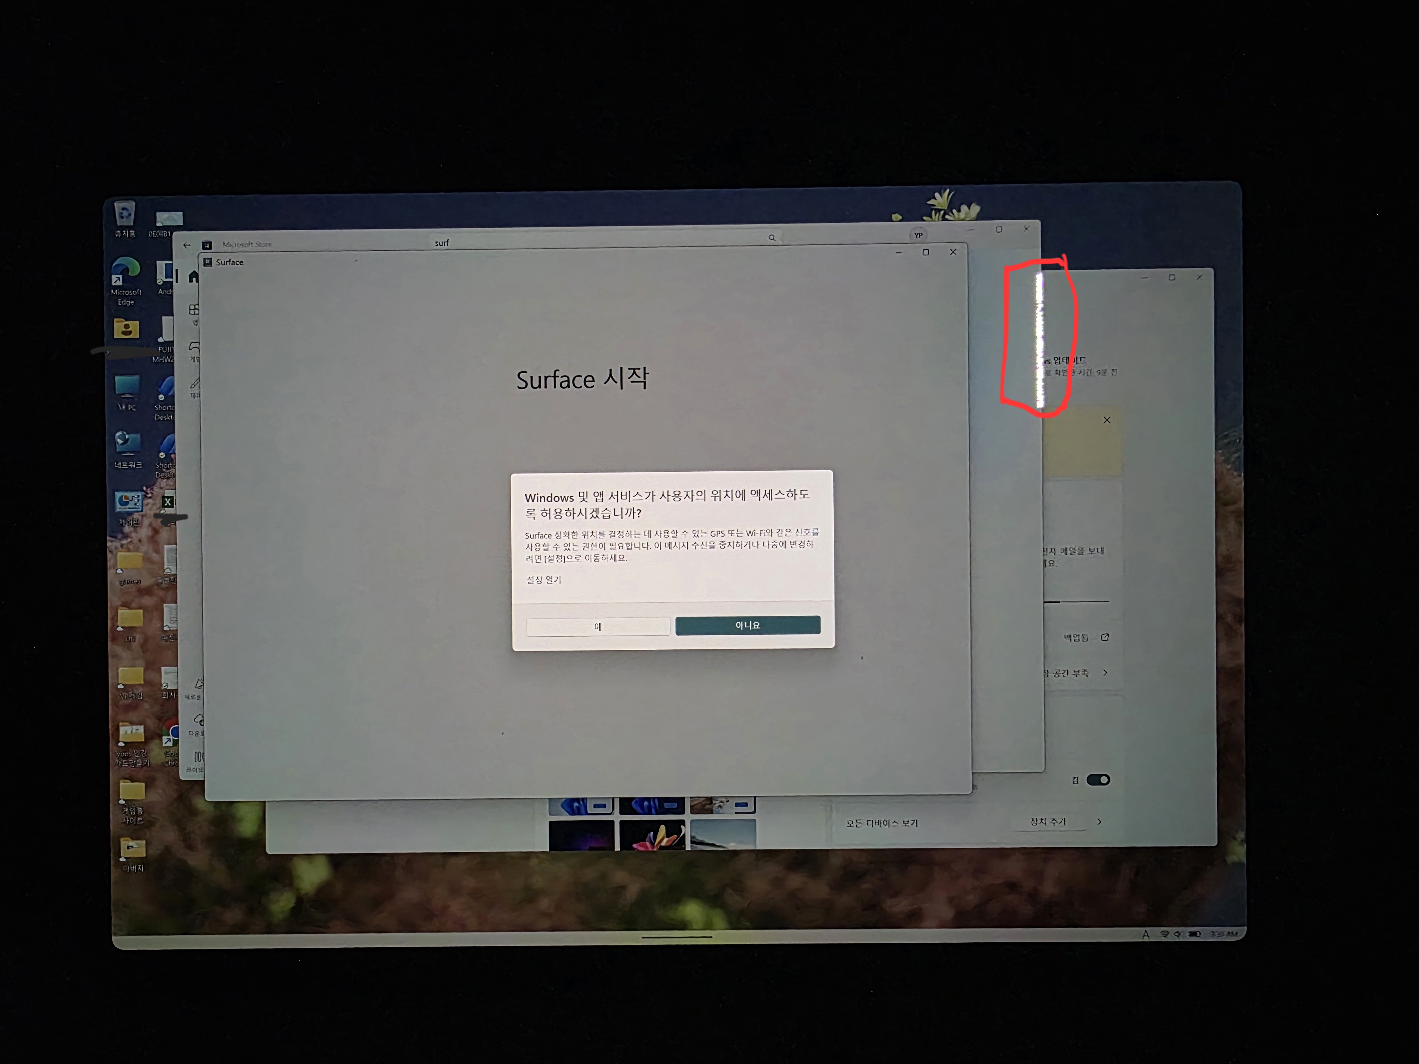Click the Store search box containing surf
The image size is (1419, 1064).
coord(577,243)
